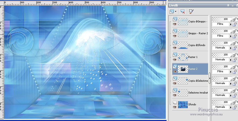Click layer link chain icon for Copia diSelezione
Image resolution: width=238 pixels, height=121 pixels.
point(235,78)
